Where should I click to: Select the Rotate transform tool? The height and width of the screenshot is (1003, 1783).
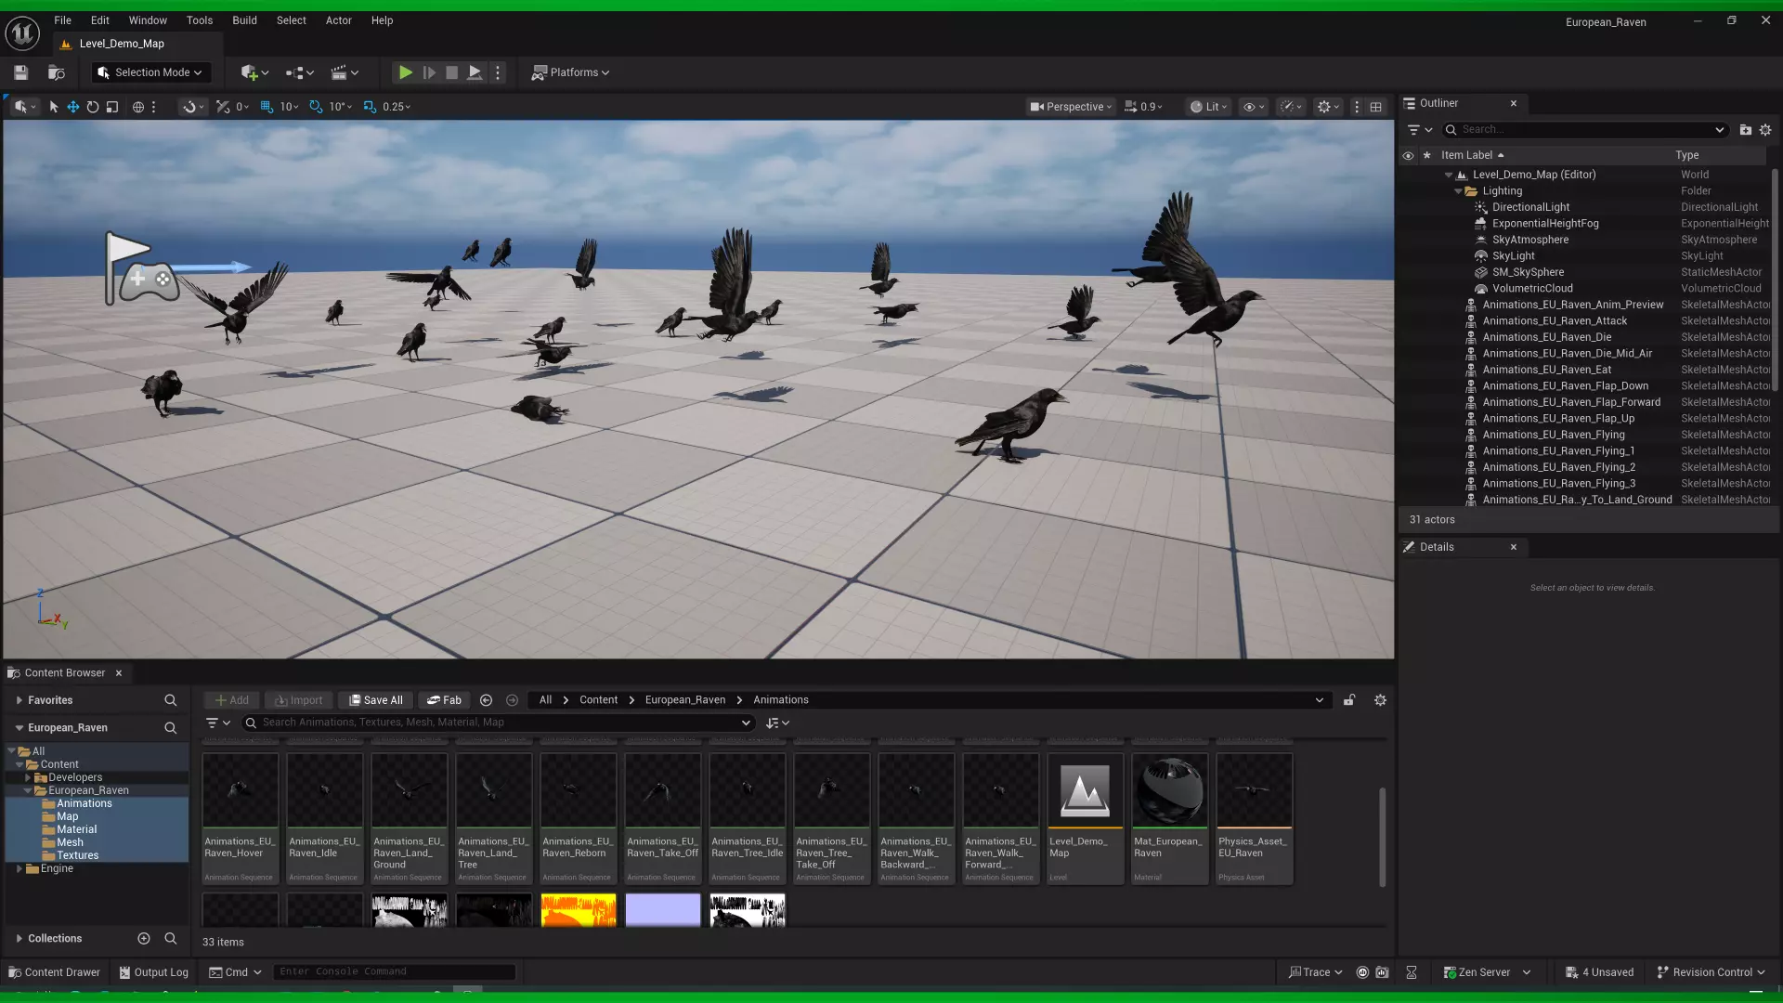tap(93, 107)
